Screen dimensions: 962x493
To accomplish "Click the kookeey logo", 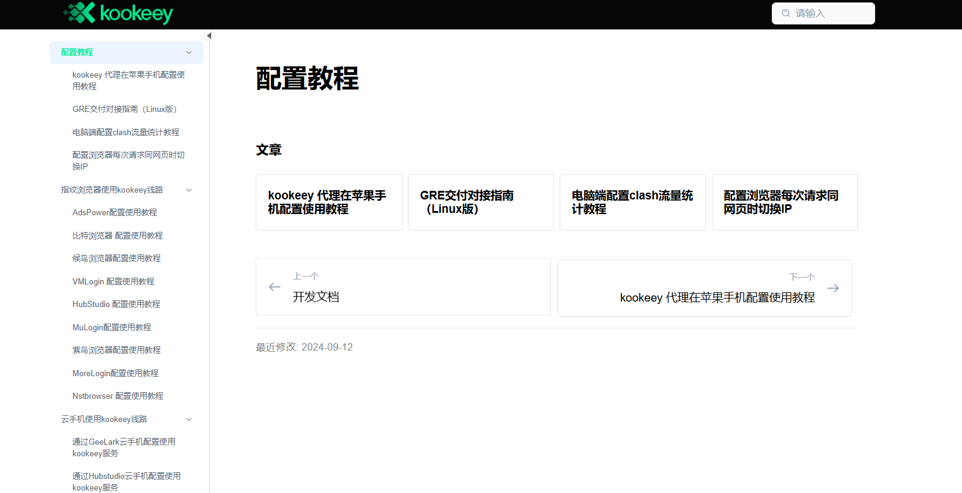I will coord(118,13).
